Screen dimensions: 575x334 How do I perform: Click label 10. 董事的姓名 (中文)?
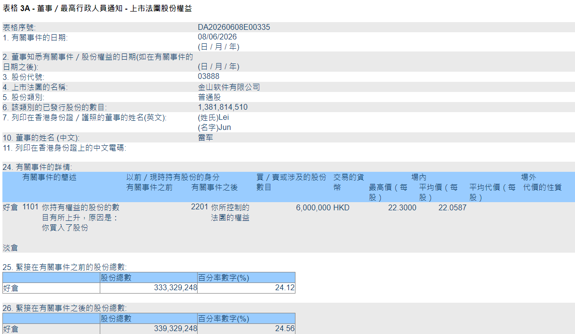click(x=41, y=138)
